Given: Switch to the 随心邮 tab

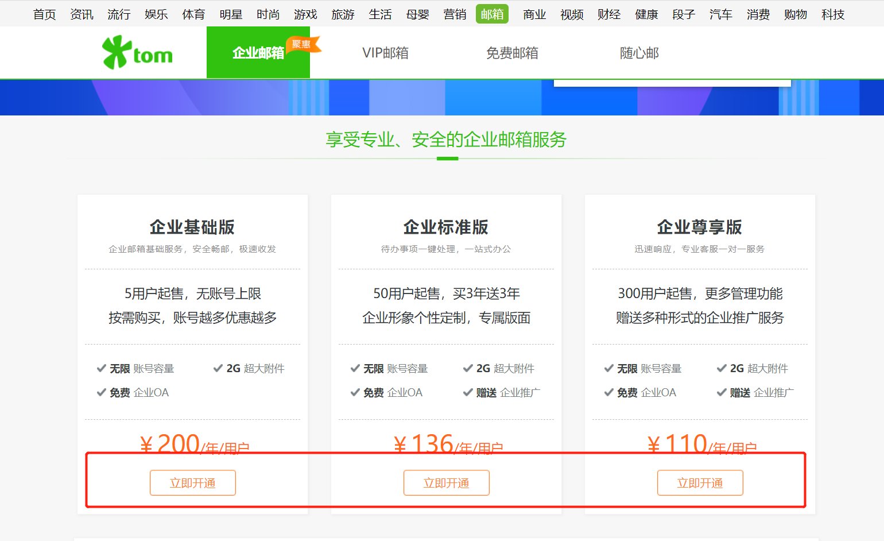Looking at the screenshot, I should [639, 52].
